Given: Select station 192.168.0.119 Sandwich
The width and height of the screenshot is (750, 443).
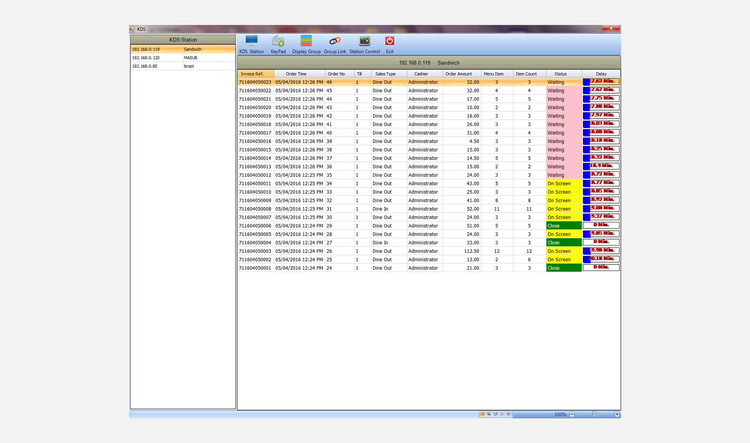Looking at the screenshot, I should (183, 49).
